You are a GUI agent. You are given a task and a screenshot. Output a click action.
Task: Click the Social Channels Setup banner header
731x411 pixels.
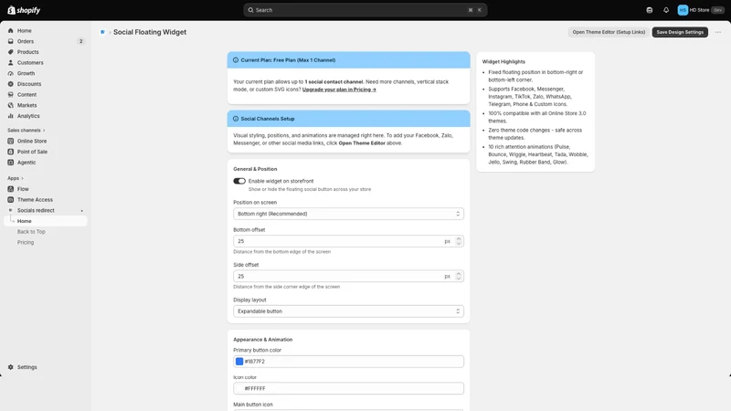coord(348,119)
